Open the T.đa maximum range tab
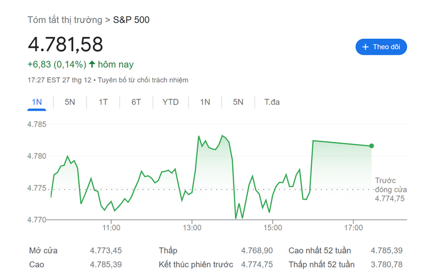Screen dimensions: 424x276 tap(271, 102)
